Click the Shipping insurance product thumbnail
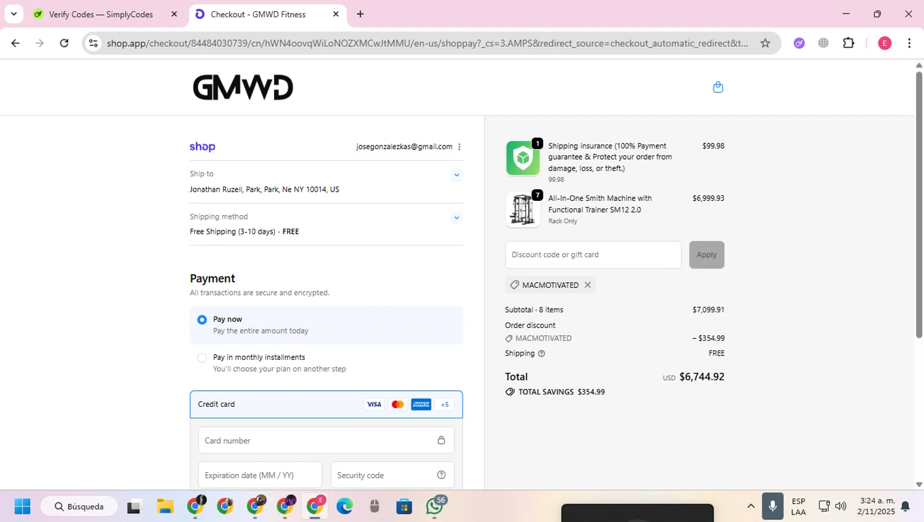 pyautogui.click(x=523, y=158)
